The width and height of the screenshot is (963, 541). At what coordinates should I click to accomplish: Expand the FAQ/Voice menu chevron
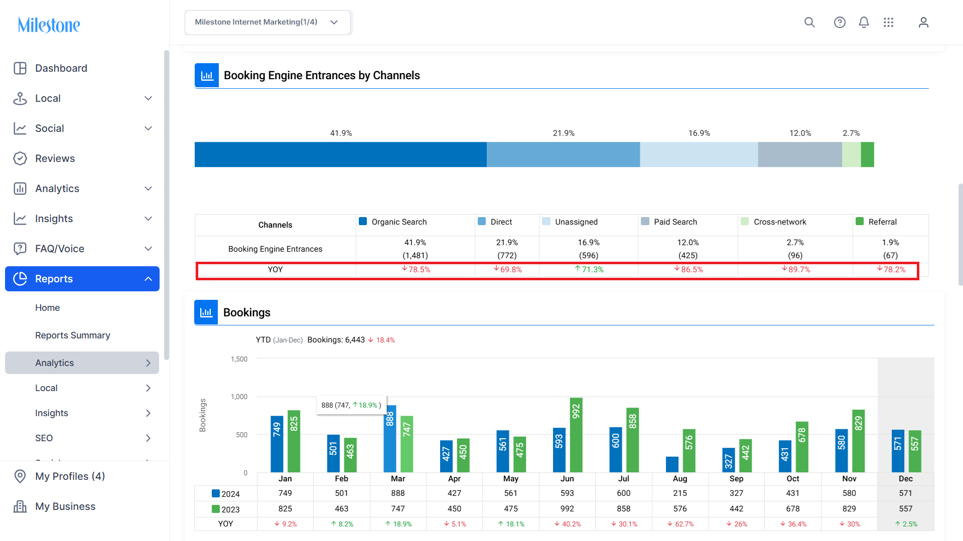pyautogui.click(x=148, y=249)
